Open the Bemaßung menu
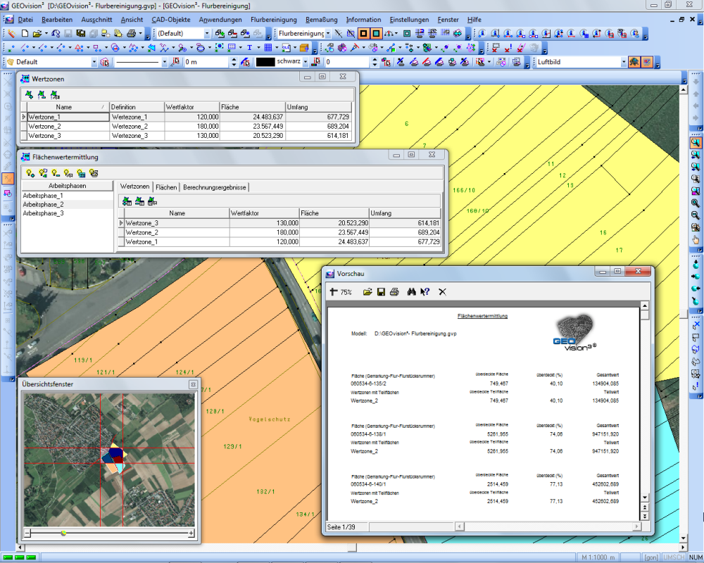Viewport: 704px width, 563px height. click(x=322, y=20)
